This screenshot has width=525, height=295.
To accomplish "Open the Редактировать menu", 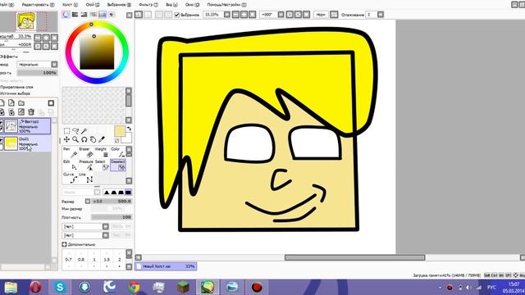I will (x=38, y=5).
